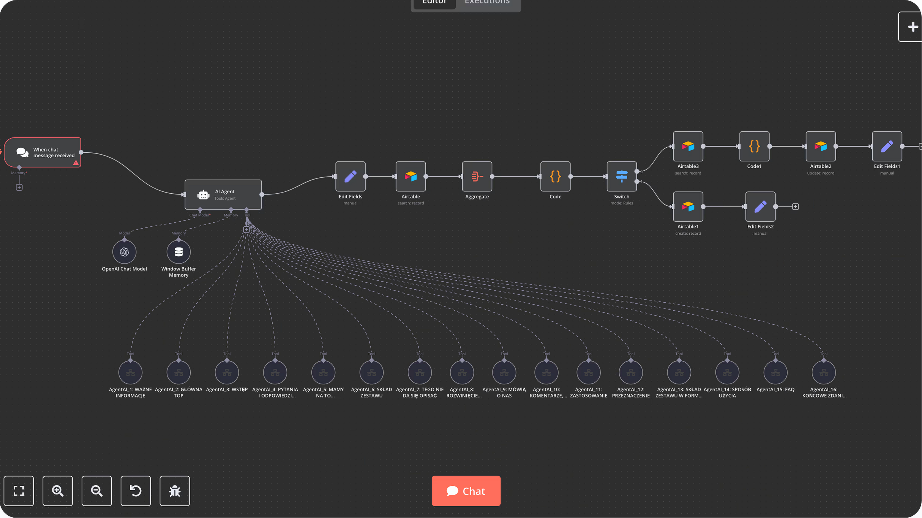
Task: Open tool AgentAI_4: PYTANIA I ODPOWIEDZI
Action: point(275,373)
